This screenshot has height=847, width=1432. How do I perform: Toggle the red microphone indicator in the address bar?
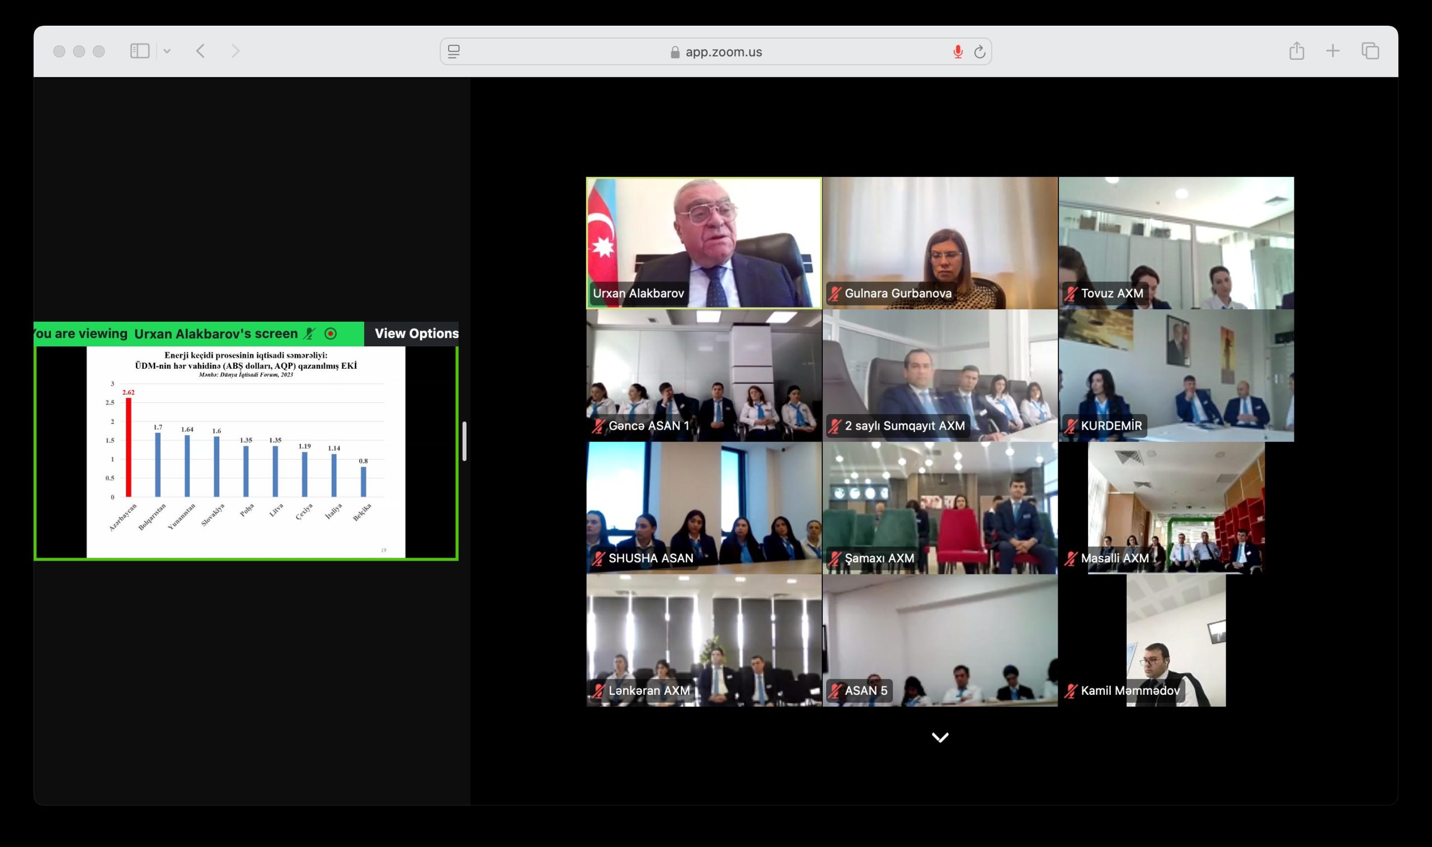(x=957, y=52)
